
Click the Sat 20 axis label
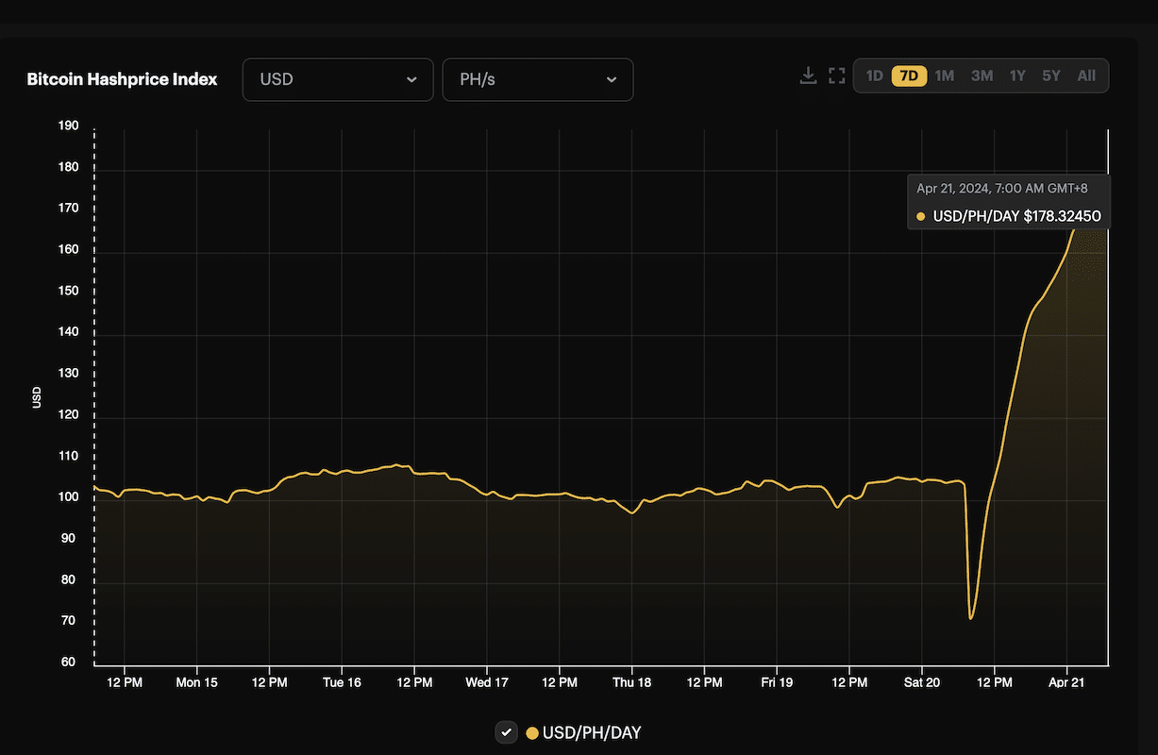922,682
